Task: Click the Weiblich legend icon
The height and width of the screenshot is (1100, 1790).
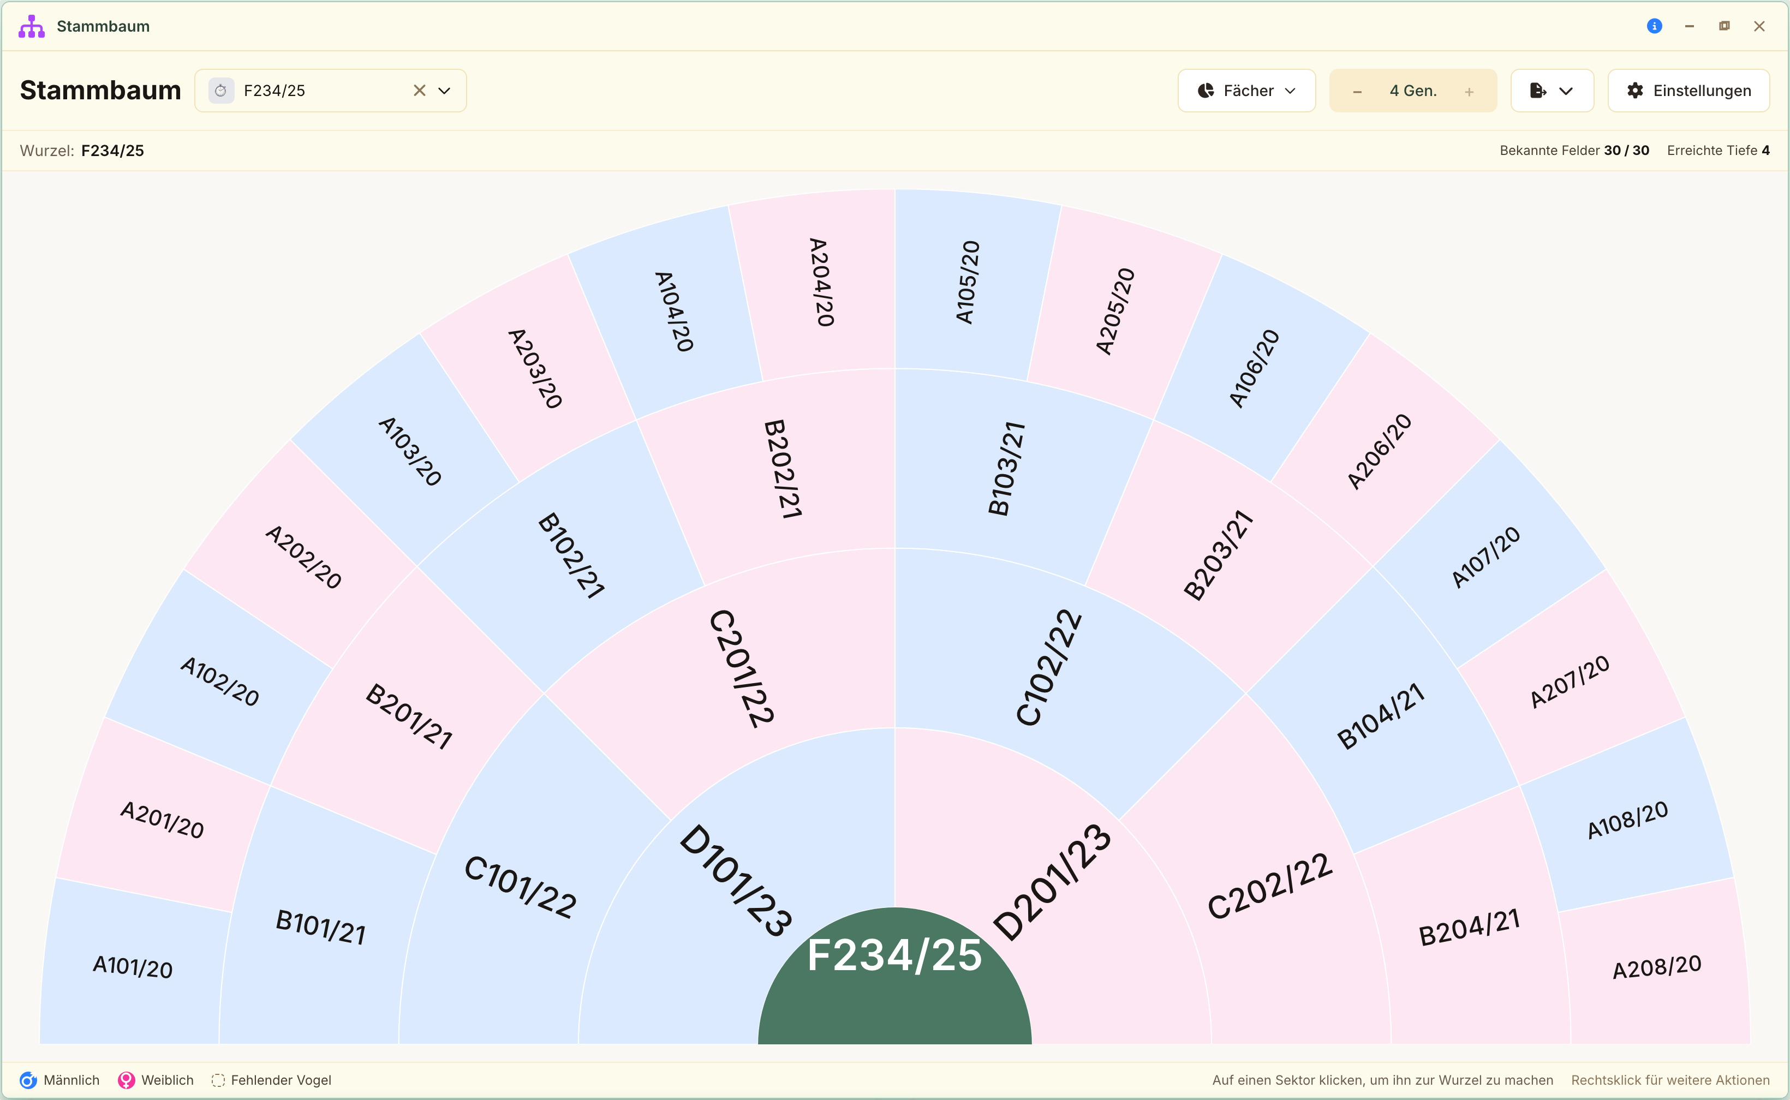Action: click(127, 1080)
